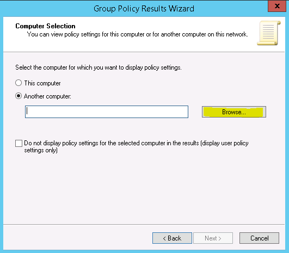Click the "Select the computer for which" instruction
The image size is (289, 253).
(x=99, y=67)
